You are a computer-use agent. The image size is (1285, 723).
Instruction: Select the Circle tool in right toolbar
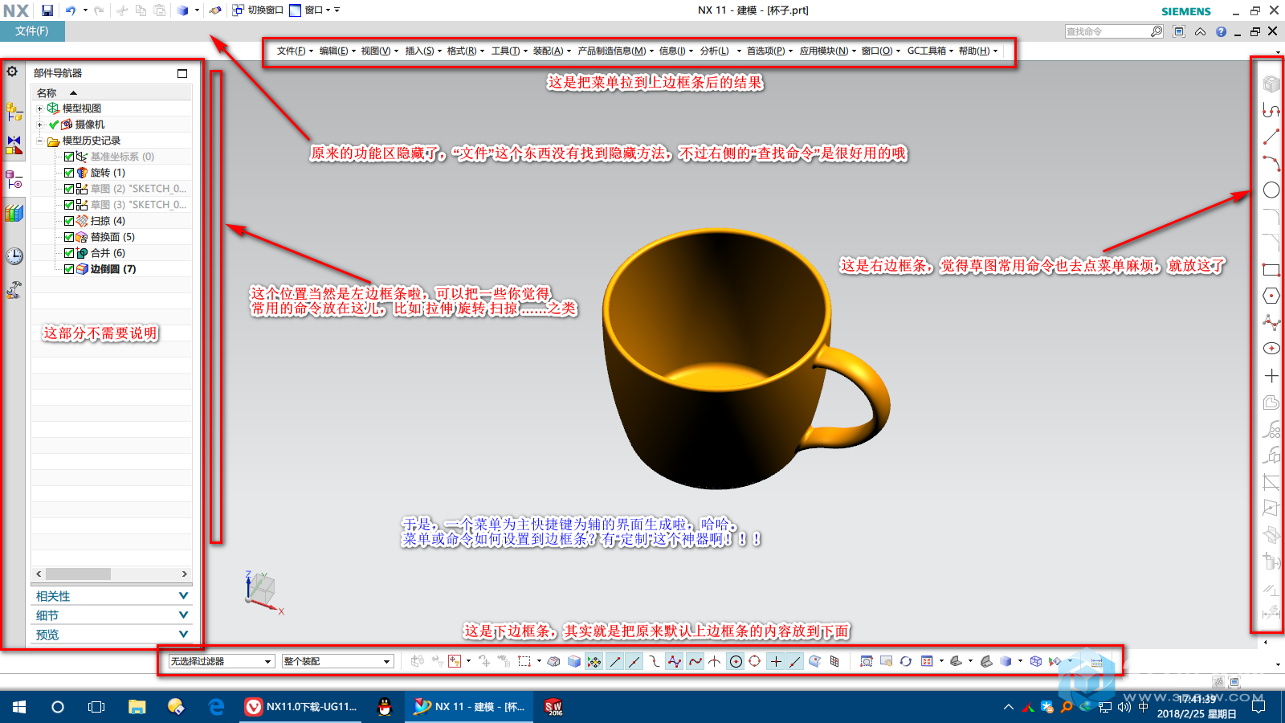[1271, 190]
